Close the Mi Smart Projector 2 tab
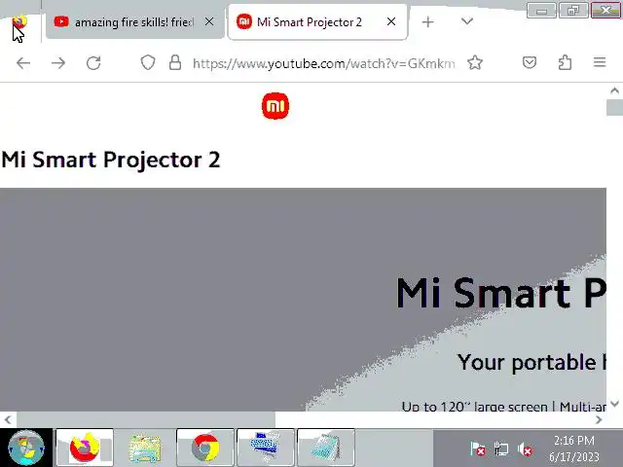 pos(391,21)
